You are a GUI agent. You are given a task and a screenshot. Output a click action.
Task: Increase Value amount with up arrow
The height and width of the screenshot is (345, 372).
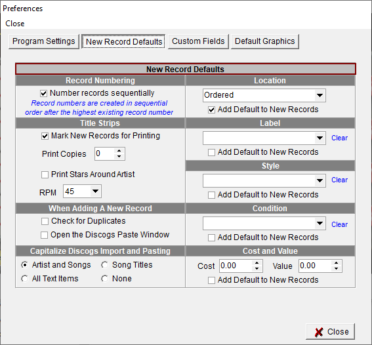pos(336,263)
